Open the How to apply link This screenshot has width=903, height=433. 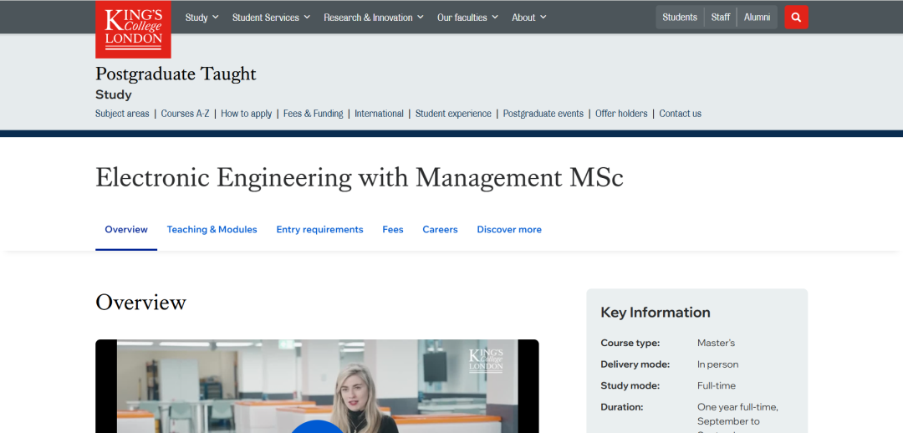coord(247,114)
